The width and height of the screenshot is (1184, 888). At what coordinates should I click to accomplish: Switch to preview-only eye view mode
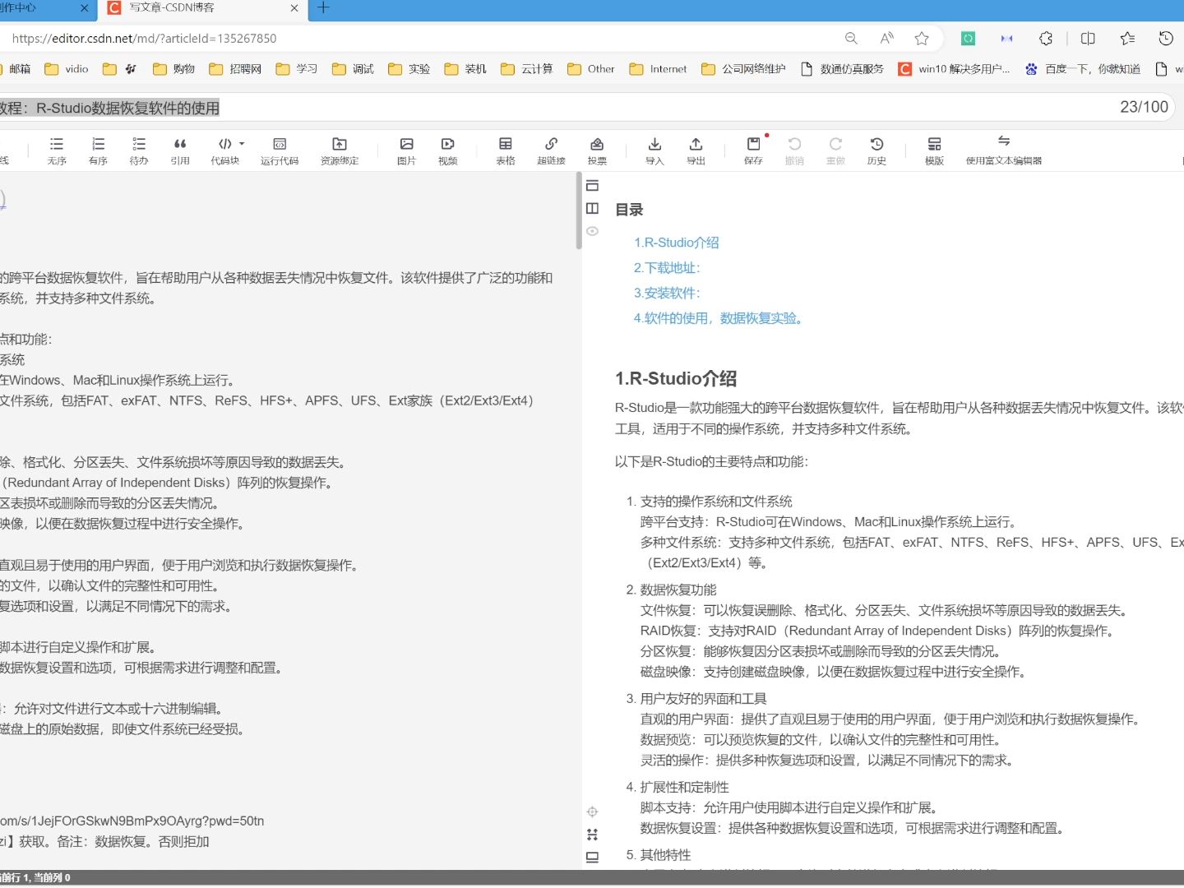click(592, 232)
